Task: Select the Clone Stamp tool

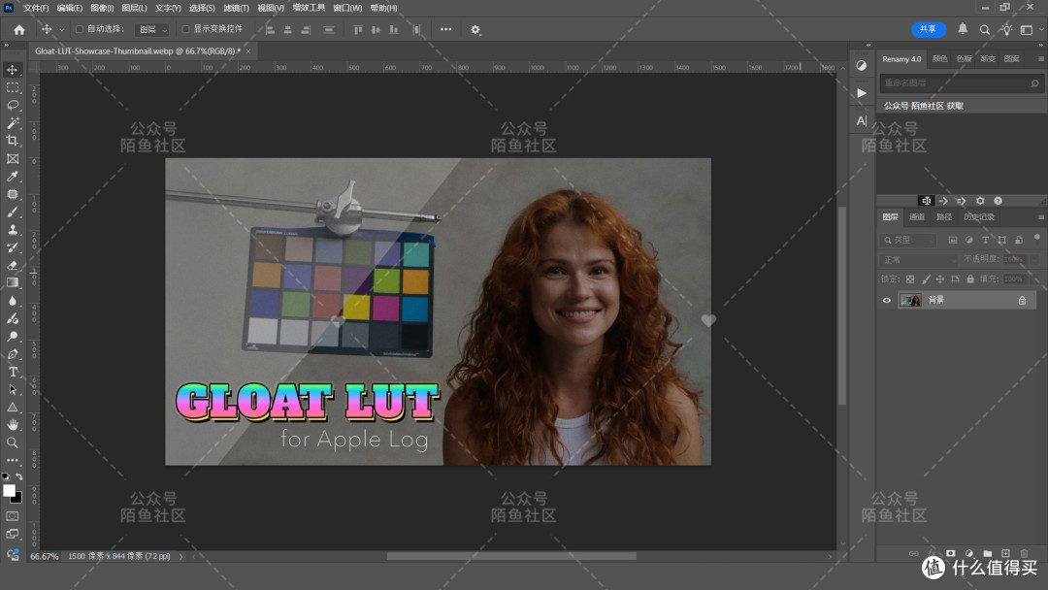Action: pos(13,230)
